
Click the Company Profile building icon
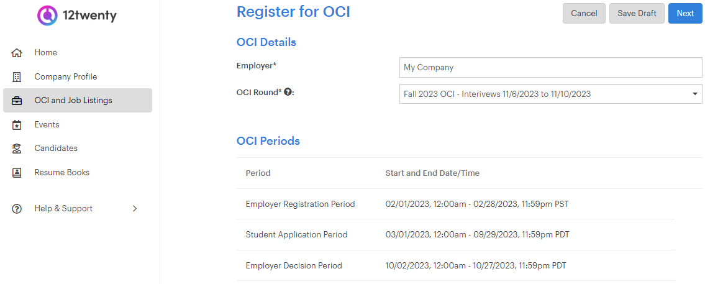[x=17, y=77]
